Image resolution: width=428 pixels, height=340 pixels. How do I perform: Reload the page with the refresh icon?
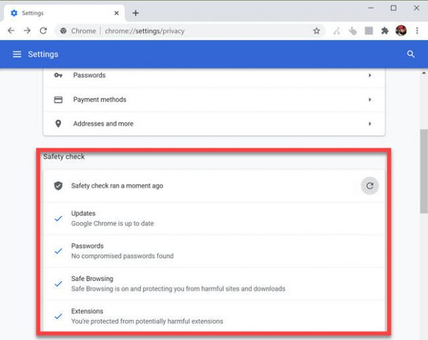(x=43, y=31)
